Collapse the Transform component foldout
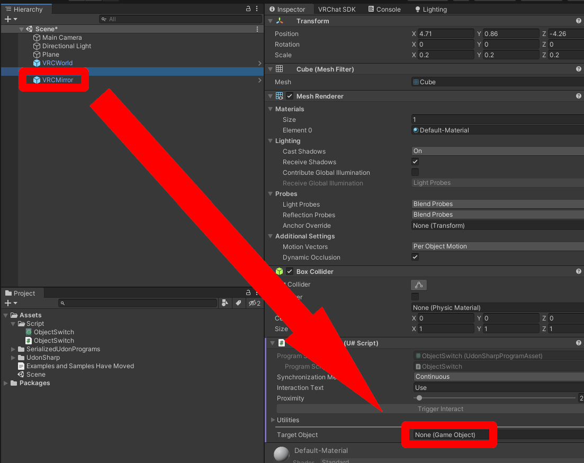This screenshot has width=584, height=463. click(x=271, y=21)
